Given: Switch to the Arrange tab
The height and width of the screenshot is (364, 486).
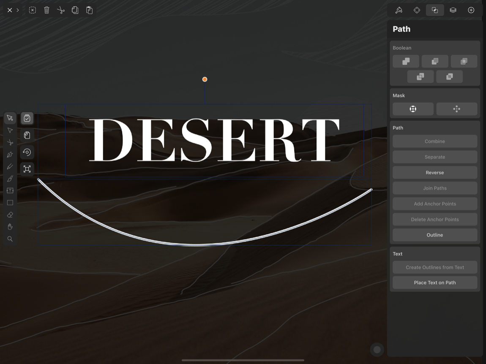Looking at the screenshot, I should [417, 10].
